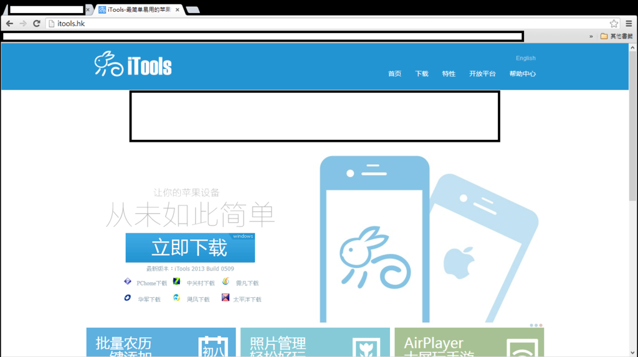Open the Chrome menu hamburger icon

[629, 24]
